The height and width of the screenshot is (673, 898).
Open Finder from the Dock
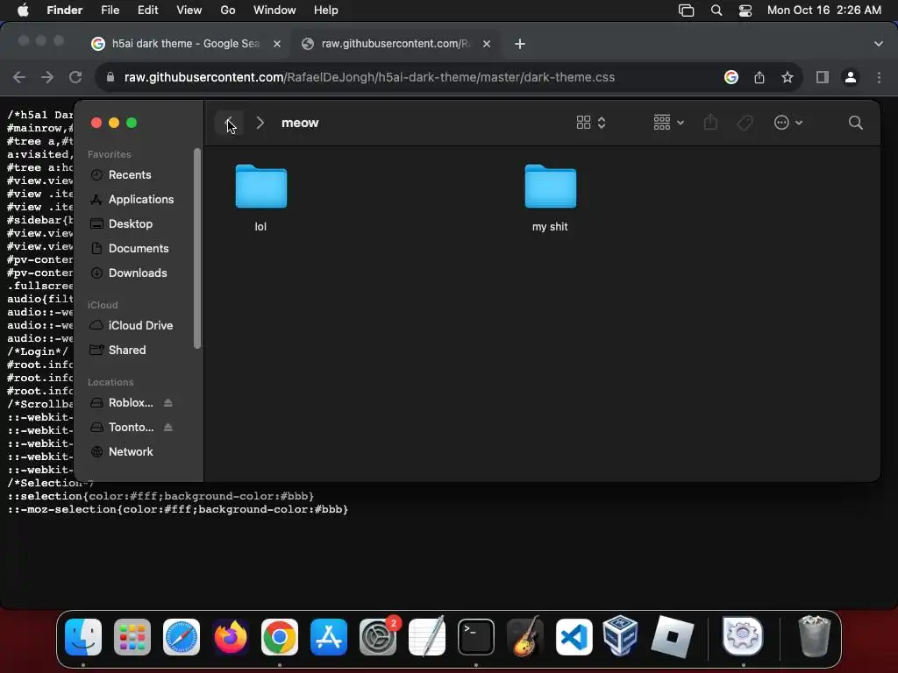[83, 637]
